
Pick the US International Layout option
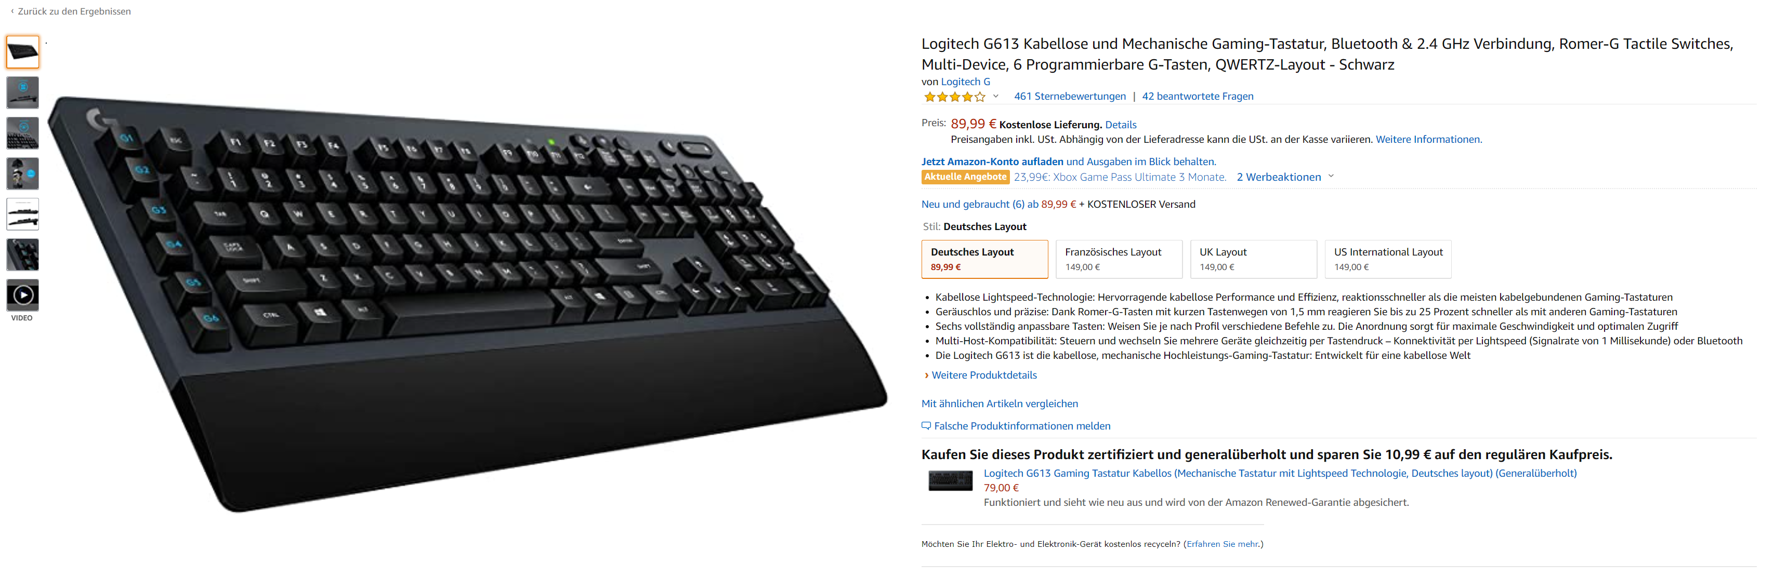pos(1388,259)
